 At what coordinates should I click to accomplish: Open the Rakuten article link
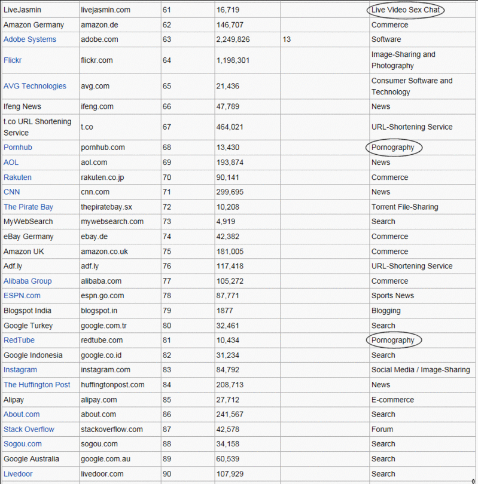pyautogui.click(x=17, y=177)
